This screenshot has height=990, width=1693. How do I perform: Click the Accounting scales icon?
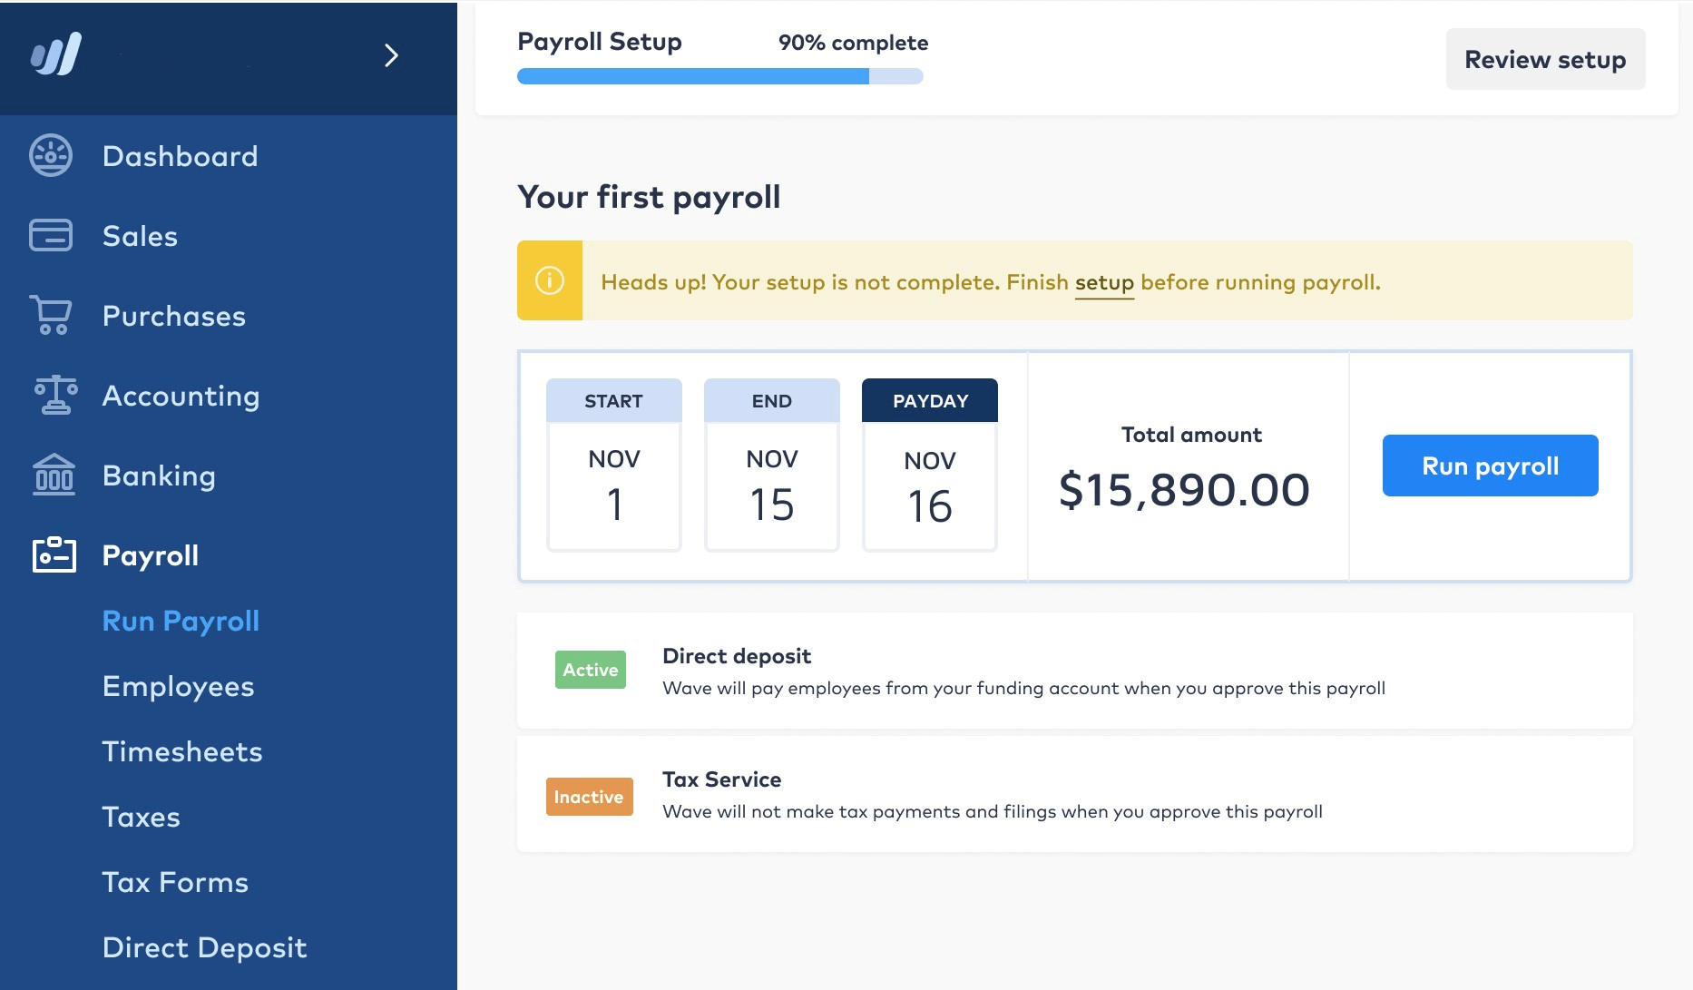coord(55,395)
